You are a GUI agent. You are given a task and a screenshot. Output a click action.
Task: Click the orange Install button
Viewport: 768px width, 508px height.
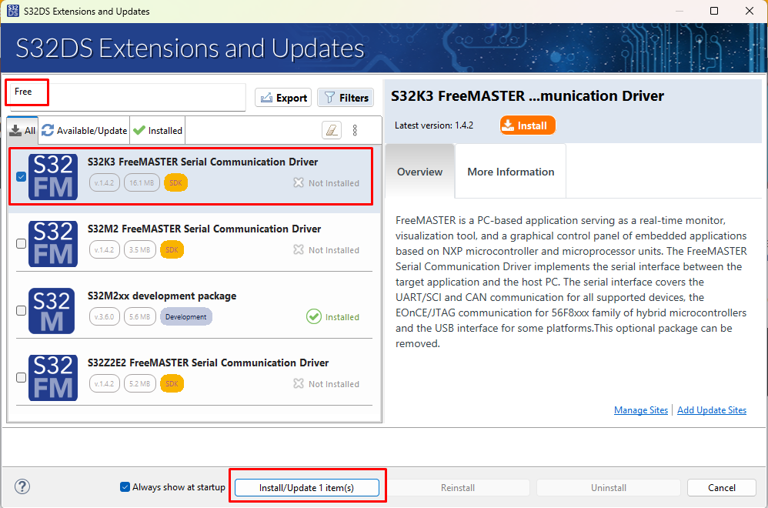click(527, 125)
